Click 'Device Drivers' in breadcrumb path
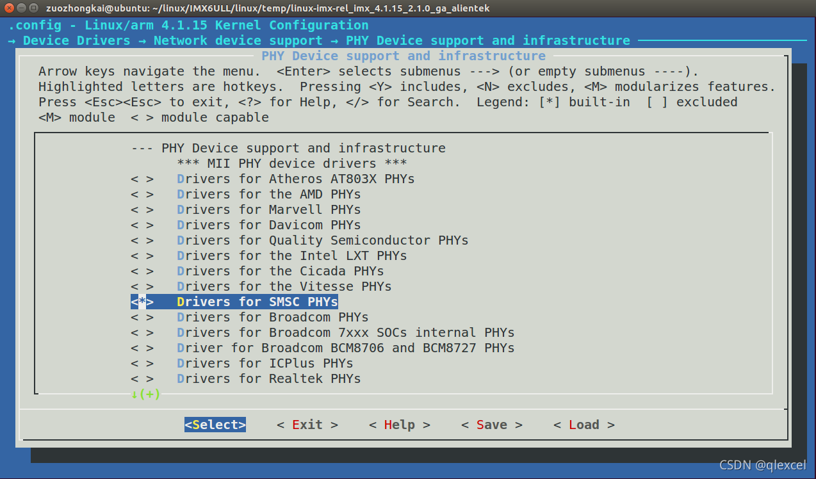The image size is (816, 479). coord(77,40)
